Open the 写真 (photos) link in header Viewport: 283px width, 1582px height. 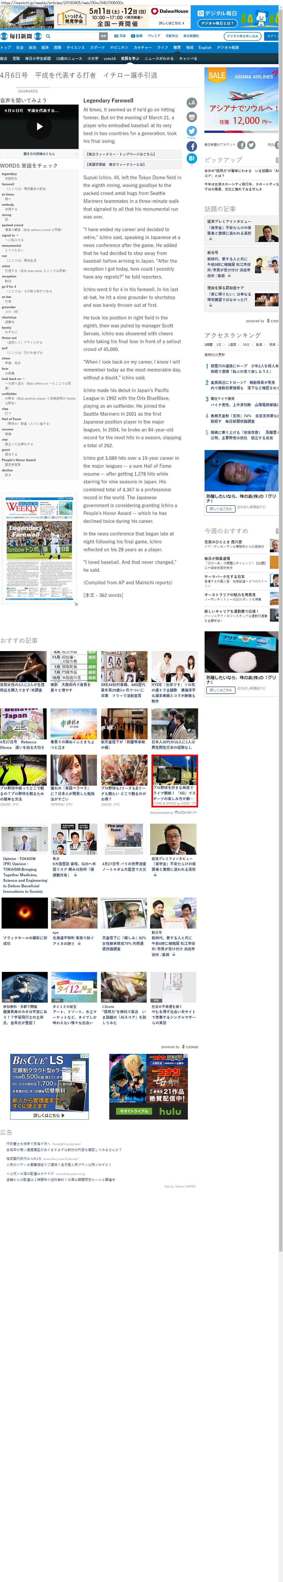click(120, 36)
